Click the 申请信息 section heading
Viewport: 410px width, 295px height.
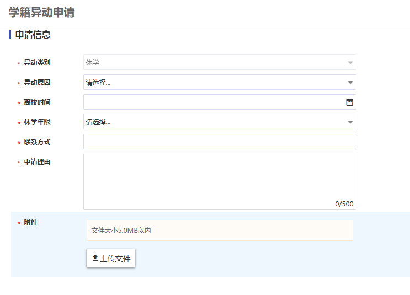33,35
